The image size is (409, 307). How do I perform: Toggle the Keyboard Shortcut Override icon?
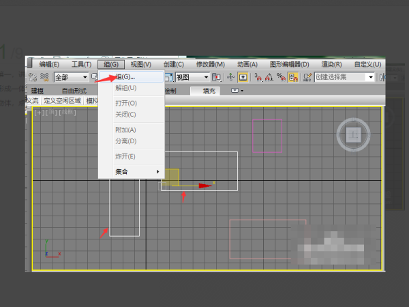coord(243,77)
